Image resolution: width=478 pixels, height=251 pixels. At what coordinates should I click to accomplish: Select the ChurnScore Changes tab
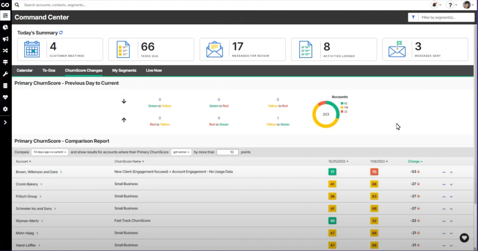pos(84,70)
